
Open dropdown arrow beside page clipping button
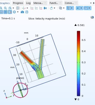coord(72,8)
